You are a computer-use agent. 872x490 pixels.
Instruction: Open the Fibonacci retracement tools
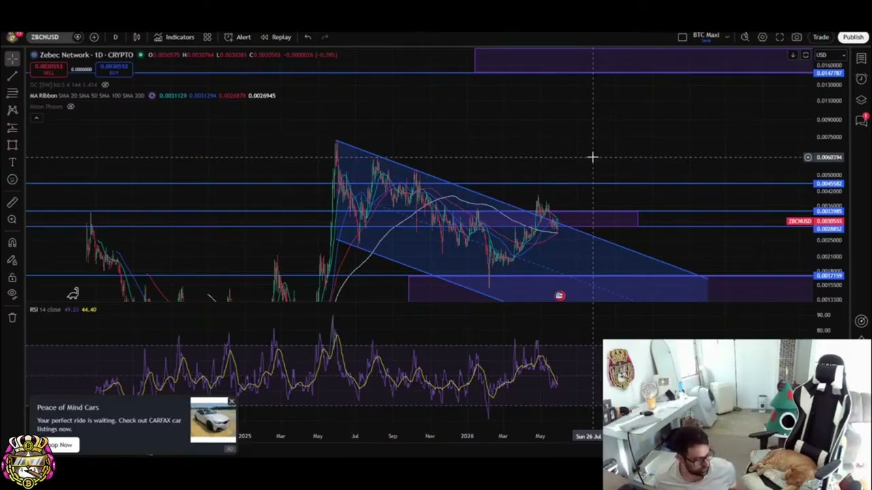click(x=12, y=93)
